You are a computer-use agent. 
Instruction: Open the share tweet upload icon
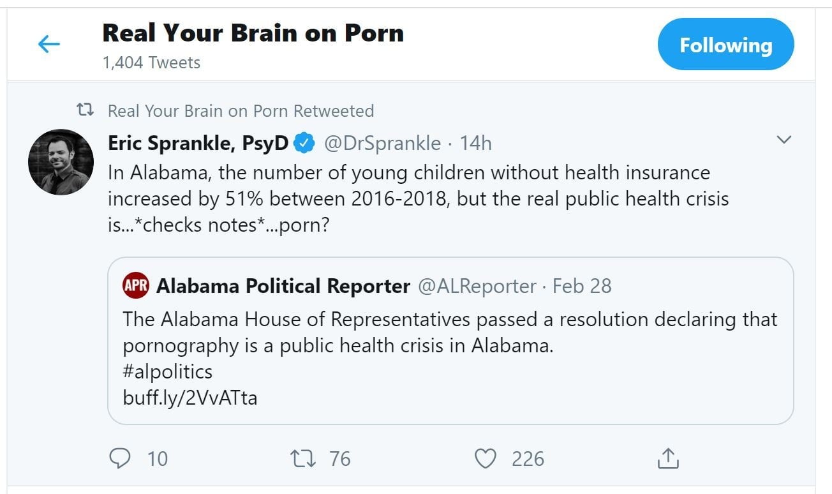point(667,458)
